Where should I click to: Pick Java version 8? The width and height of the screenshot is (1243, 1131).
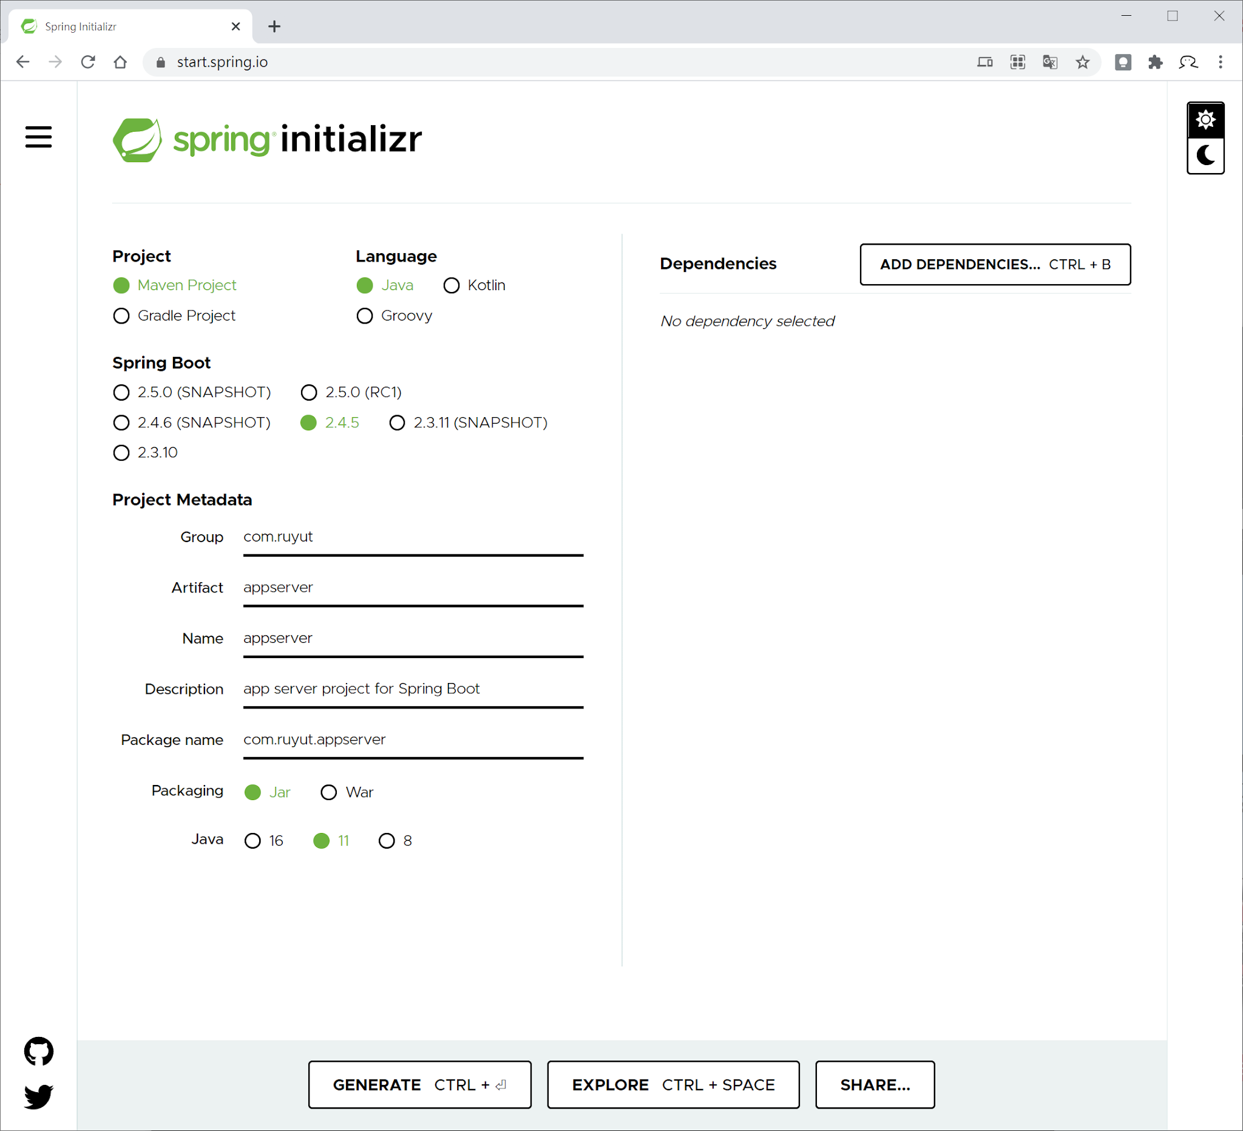tap(387, 841)
